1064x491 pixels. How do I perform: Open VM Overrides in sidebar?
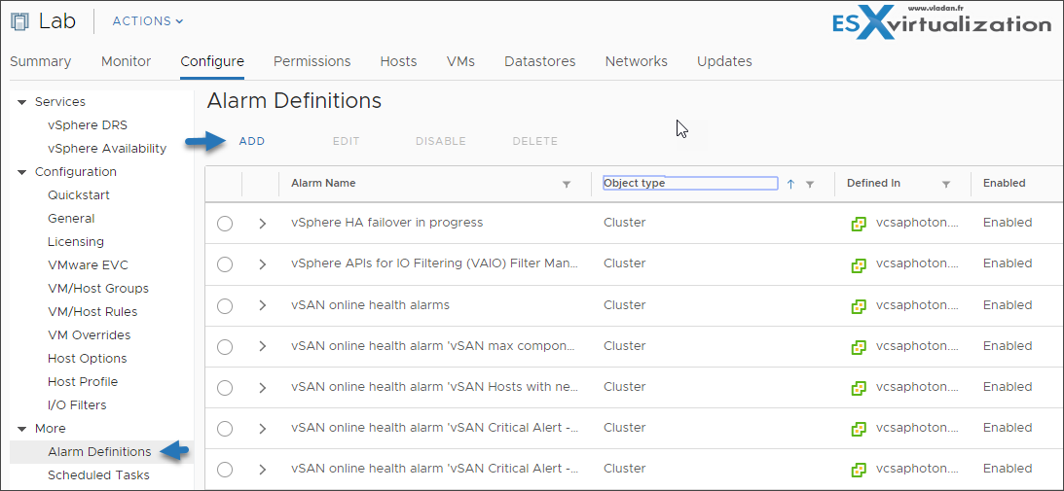[89, 335]
